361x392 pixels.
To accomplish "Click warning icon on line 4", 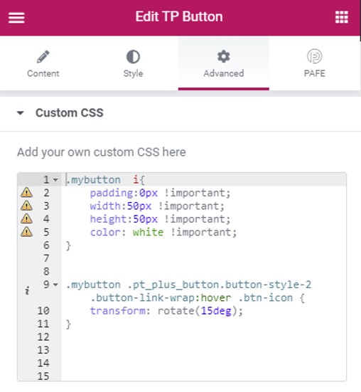I will [x=26, y=218].
